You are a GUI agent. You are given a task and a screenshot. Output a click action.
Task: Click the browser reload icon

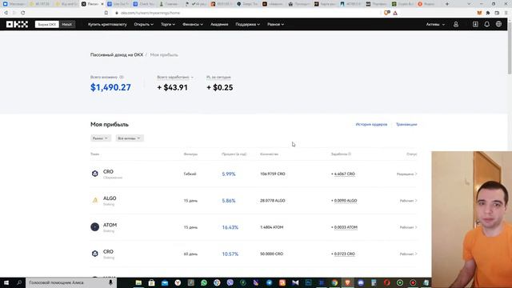23,13
